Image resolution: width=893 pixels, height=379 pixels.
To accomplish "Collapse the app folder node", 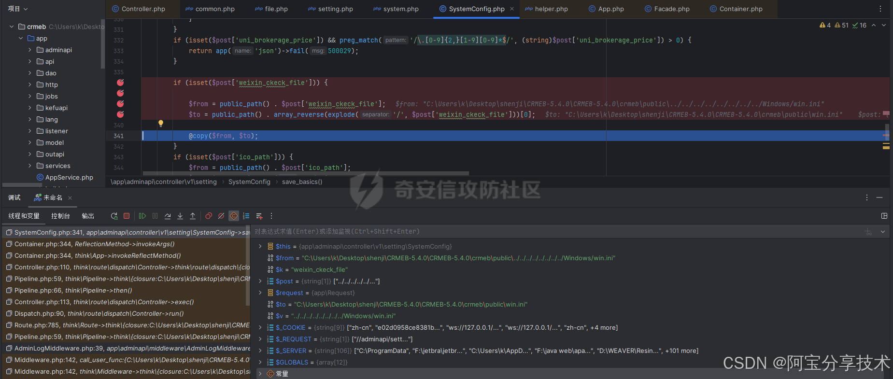I will tap(21, 38).
